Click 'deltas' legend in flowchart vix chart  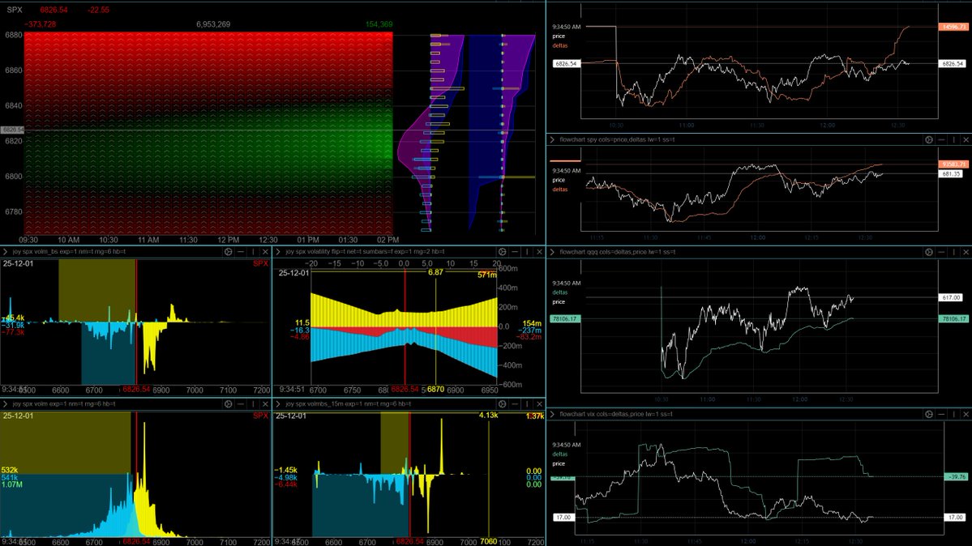559,454
